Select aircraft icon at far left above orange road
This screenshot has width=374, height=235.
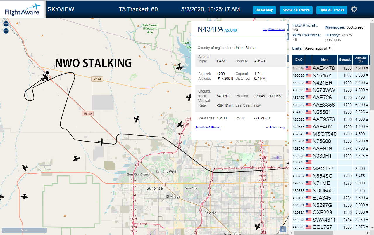[25, 168]
